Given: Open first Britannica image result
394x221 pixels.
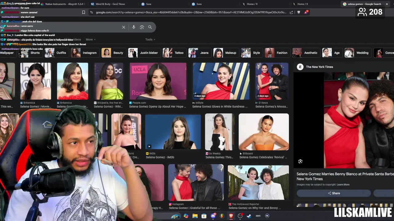Looking at the screenshot, I should tap(36, 81).
